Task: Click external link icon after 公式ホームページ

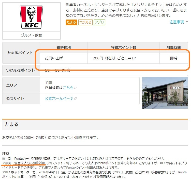Action: point(76,98)
